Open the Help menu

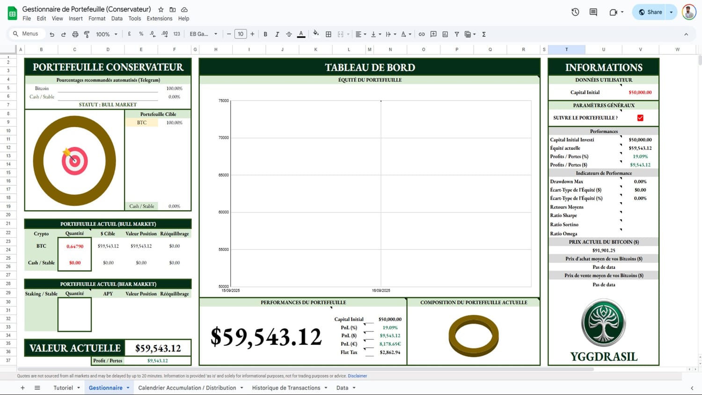(x=184, y=19)
